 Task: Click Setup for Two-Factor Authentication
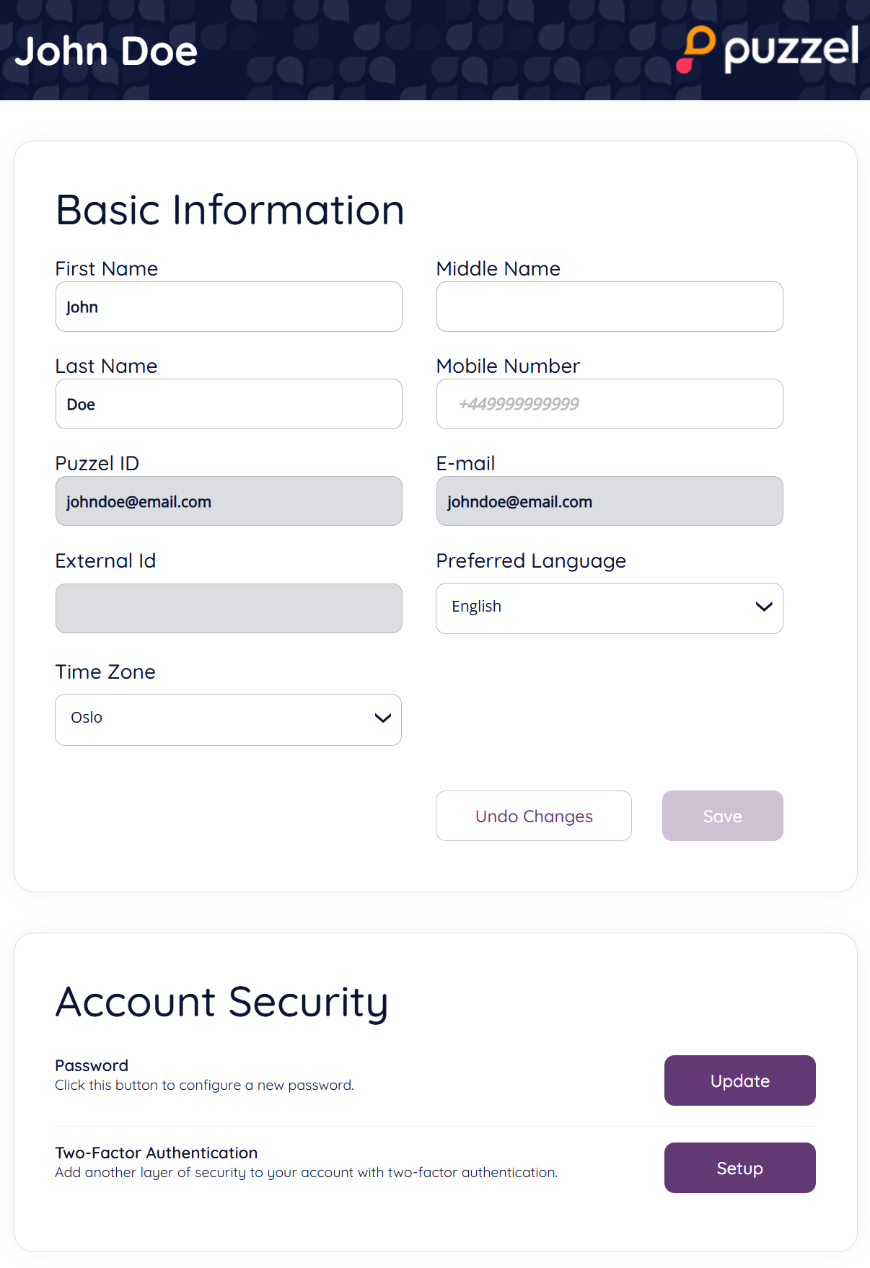(739, 1168)
